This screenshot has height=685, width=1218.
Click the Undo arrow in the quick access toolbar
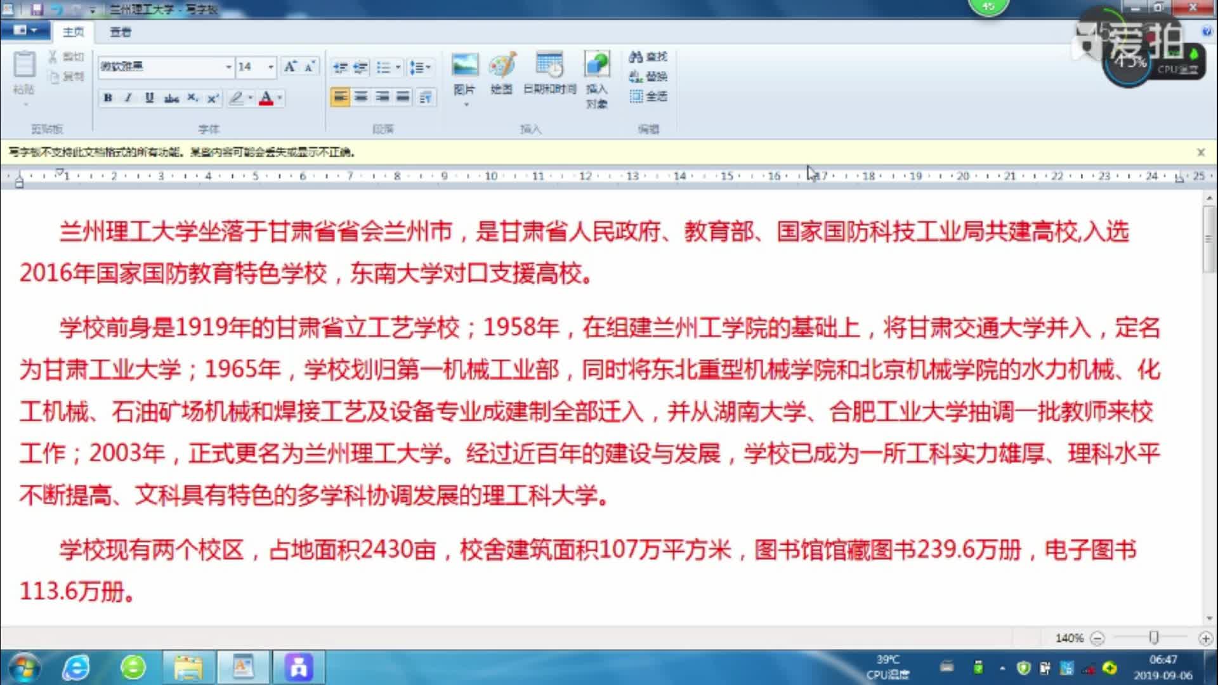tap(56, 9)
